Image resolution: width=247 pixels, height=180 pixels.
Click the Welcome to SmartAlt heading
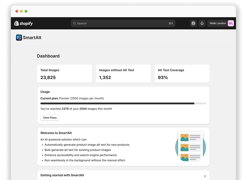(x=56, y=133)
